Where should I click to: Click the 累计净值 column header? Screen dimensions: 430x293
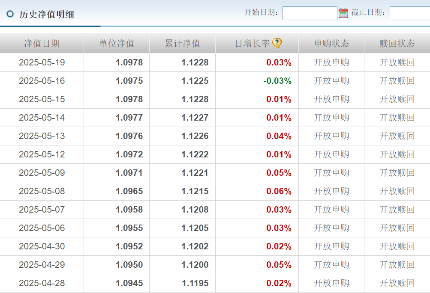click(183, 44)
